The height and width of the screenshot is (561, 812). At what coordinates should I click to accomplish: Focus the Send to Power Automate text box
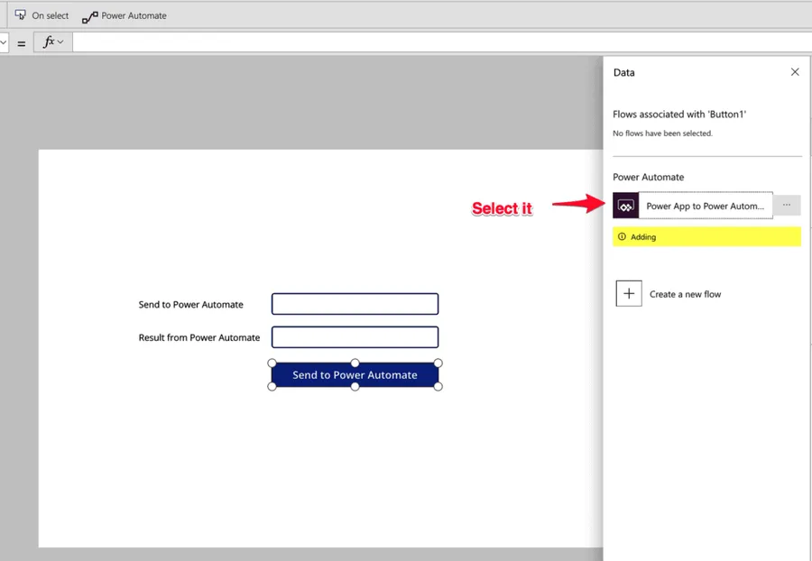tap(355, 304)
